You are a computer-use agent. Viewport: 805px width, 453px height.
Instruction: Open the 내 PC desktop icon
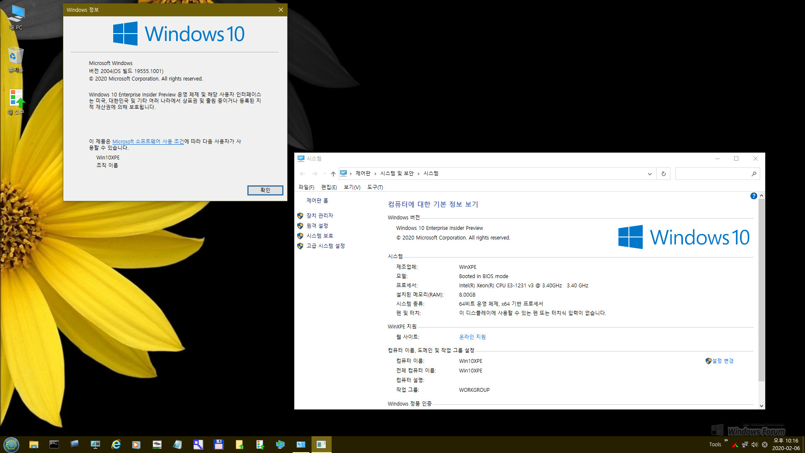pos(16,18)
